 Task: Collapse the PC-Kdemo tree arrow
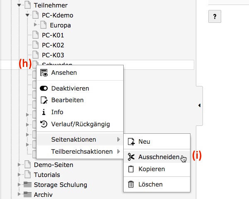tap(27, 15)
